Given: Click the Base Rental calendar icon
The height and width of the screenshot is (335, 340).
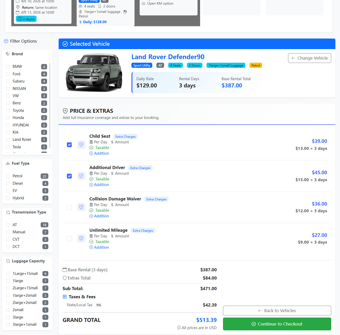Looking at the screenshot, I should 65,270.
